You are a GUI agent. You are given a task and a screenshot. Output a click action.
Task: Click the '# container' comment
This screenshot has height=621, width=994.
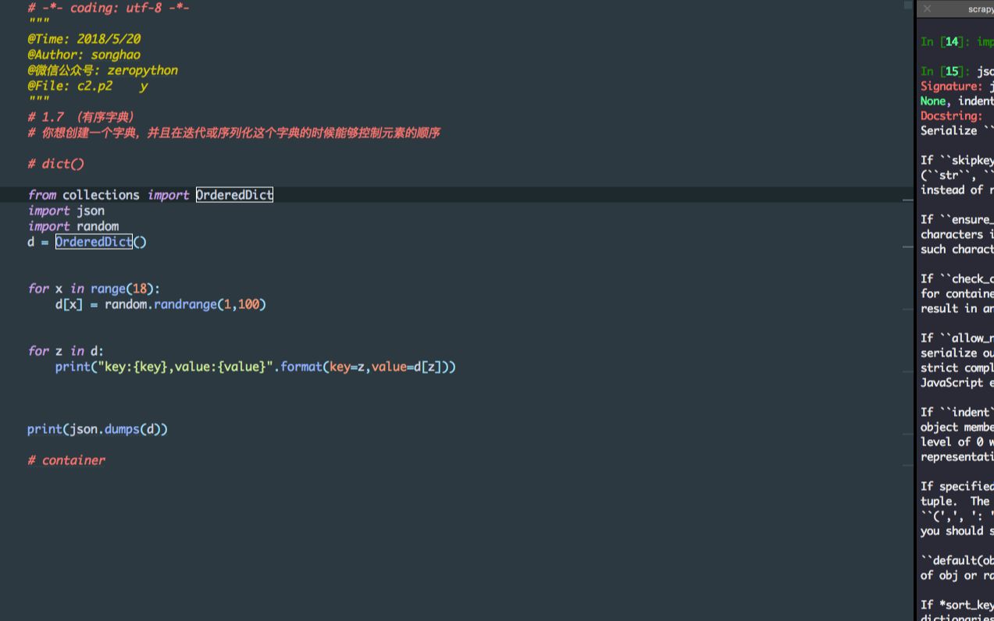coord(66,460)
